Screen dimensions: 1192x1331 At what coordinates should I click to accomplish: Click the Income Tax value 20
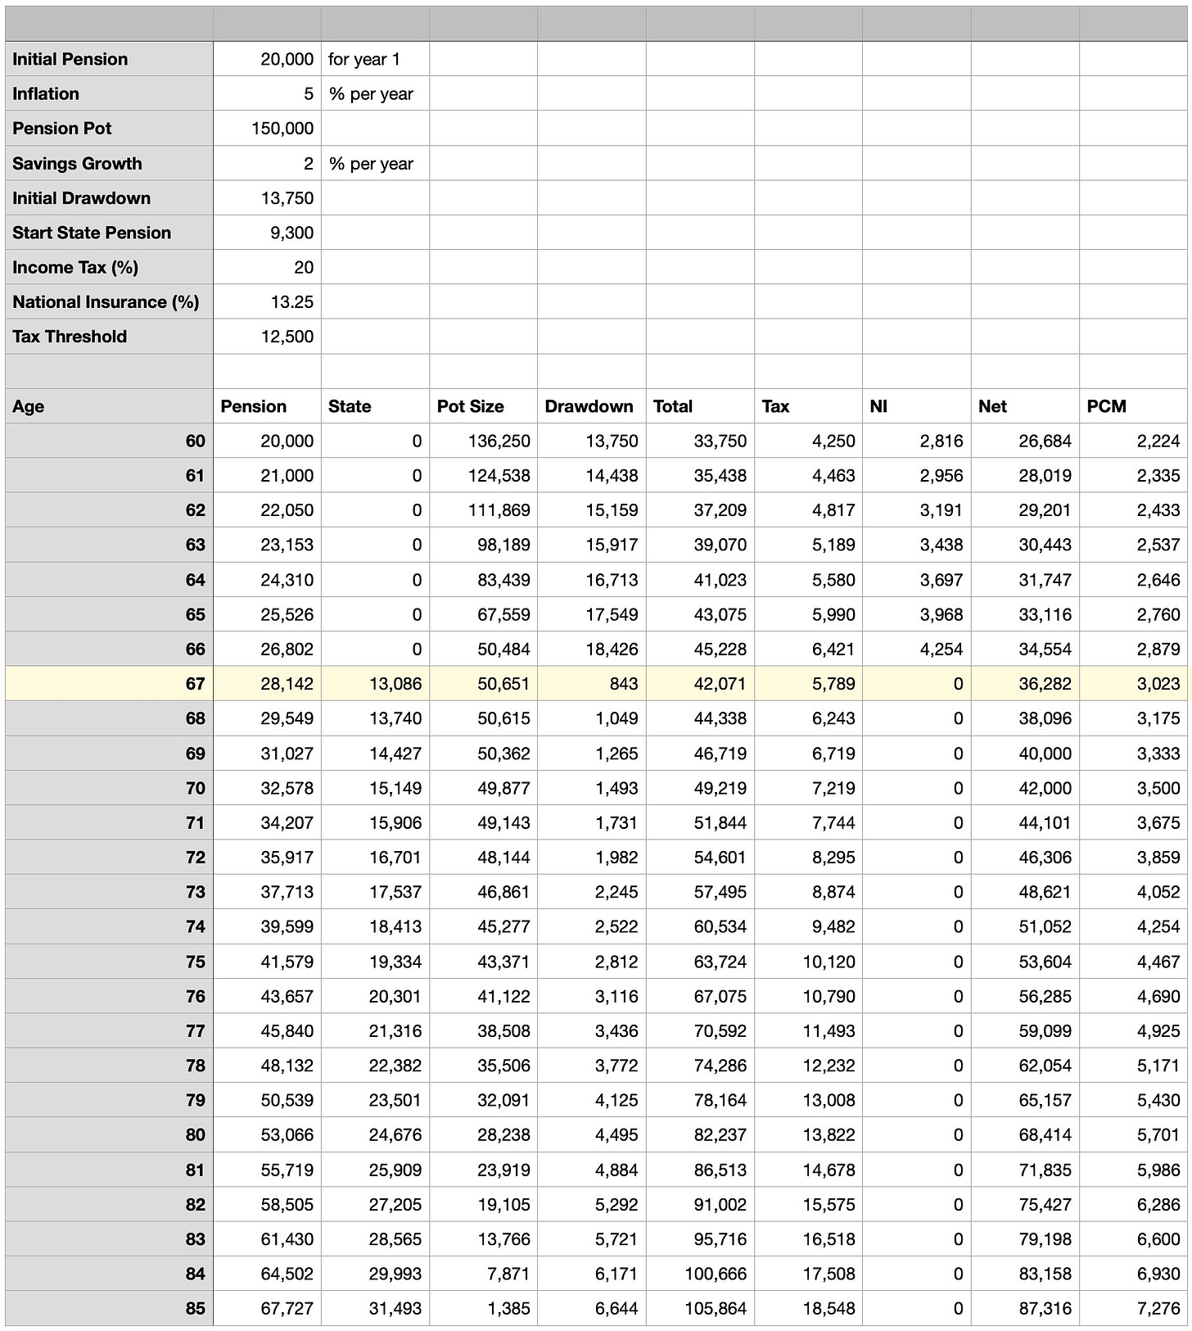point(267,267)
